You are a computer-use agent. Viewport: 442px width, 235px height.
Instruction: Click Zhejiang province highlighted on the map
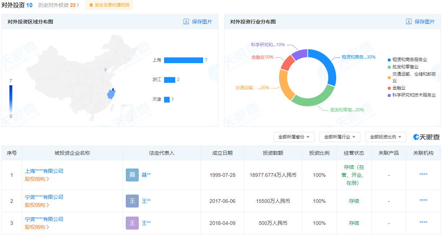point(111,95)
